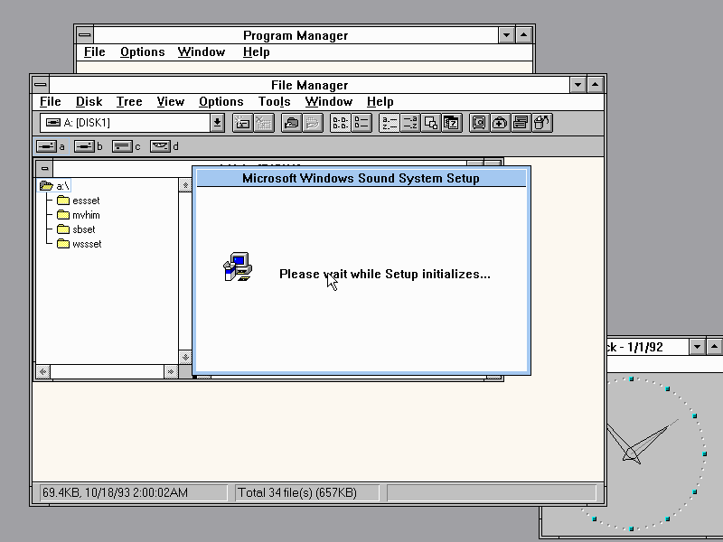Select the essset folder in the tree

click(x=86, y=201)
